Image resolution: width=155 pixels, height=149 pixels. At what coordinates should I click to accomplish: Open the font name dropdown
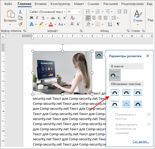65,12
